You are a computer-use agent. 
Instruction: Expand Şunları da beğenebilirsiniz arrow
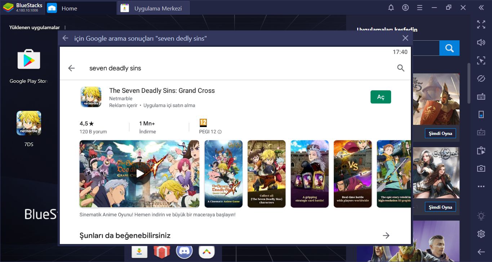click(x=386, y=235)
